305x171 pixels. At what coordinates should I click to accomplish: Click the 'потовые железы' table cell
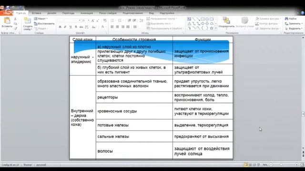[x=134, y=125]
